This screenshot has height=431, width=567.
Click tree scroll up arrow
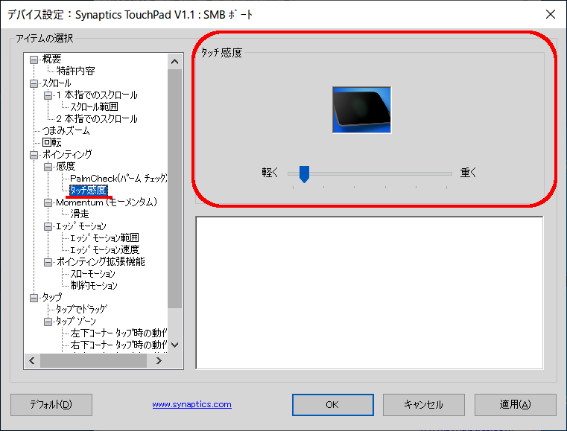pos(174,62)
